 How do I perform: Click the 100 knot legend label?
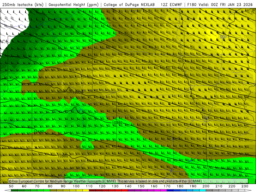76,186
